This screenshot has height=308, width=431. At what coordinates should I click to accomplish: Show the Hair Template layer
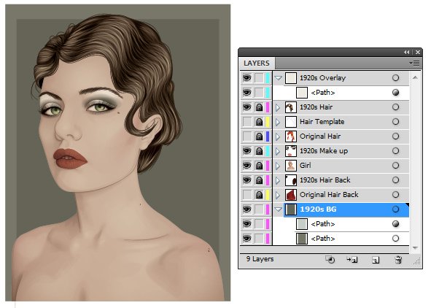(x=246, y=122)
